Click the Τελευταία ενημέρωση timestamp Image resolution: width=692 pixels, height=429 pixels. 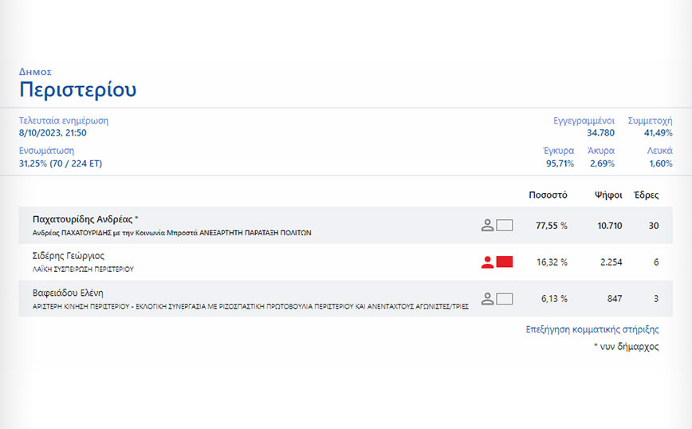(53, 133)
